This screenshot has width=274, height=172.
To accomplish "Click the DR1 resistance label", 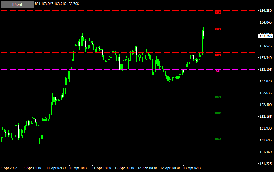I will (218, 55).
